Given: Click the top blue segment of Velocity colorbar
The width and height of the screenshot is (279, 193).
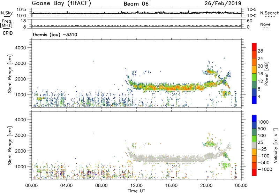Looking at the screenshot, I should click(x=254, y=118).
